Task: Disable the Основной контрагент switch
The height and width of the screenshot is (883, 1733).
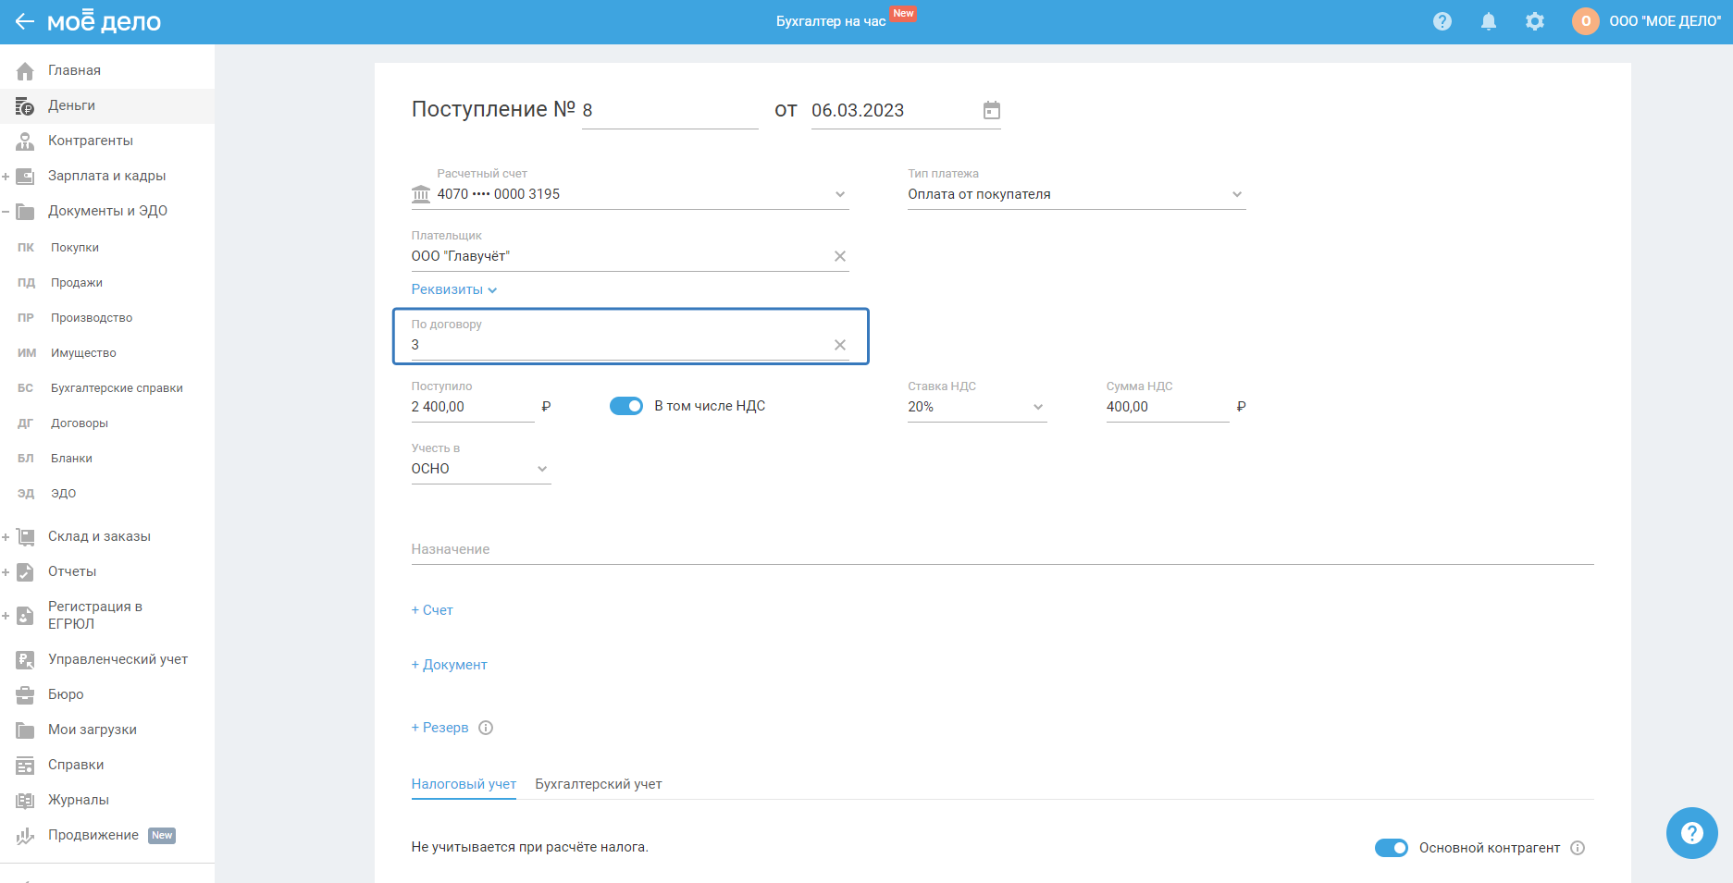Action: [1391, 848]
